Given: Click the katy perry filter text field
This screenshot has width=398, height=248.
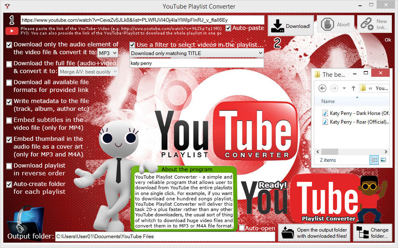Looking at the screenshot, I should 197,63.
